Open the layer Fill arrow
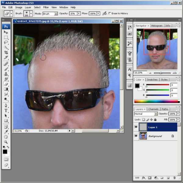The height and width of the screenshot is (183, 183). pos(178,120)
